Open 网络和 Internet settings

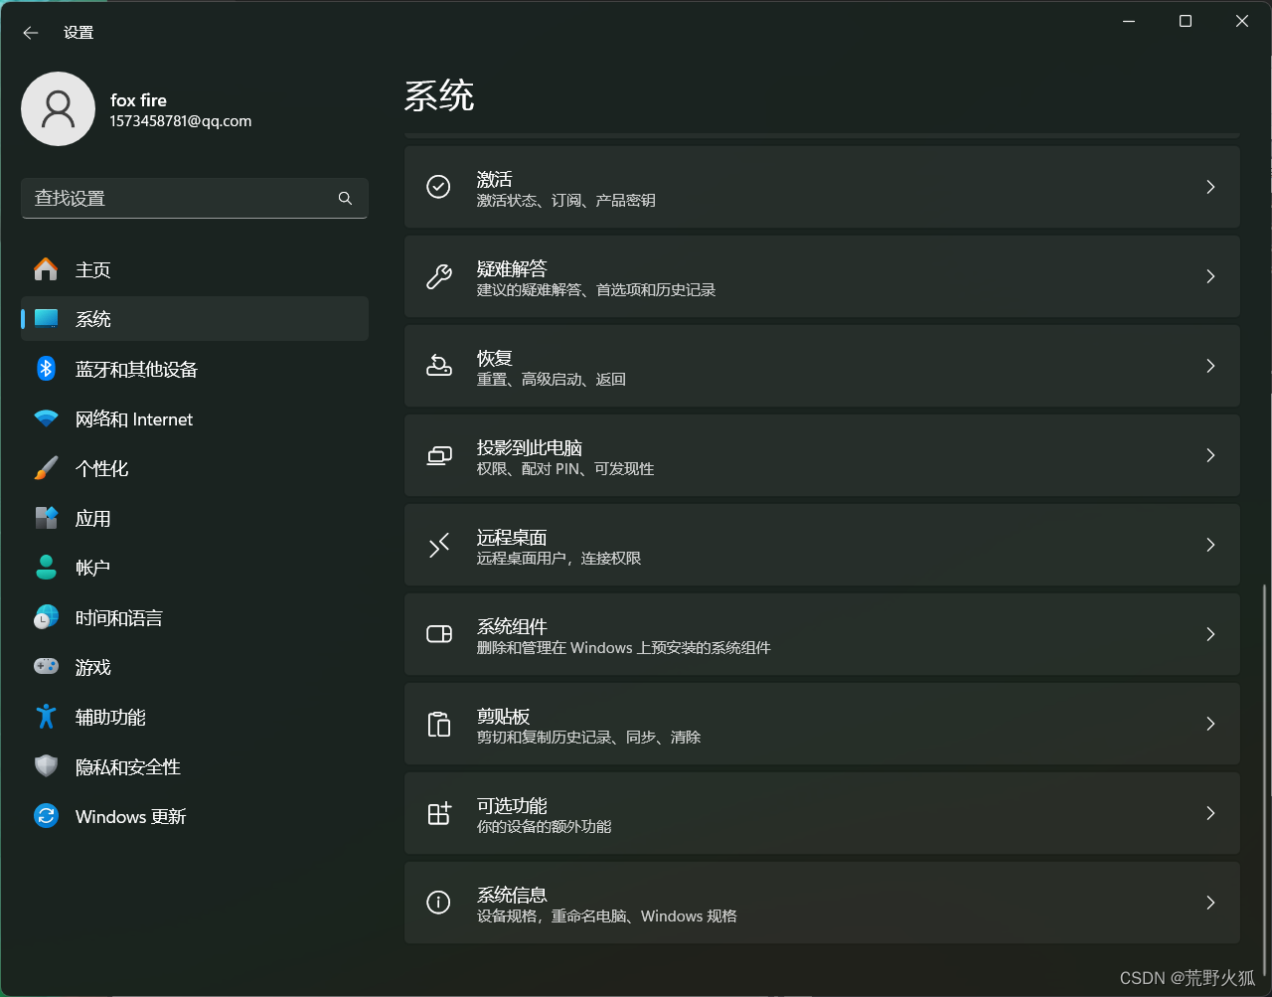click(195, 418)
